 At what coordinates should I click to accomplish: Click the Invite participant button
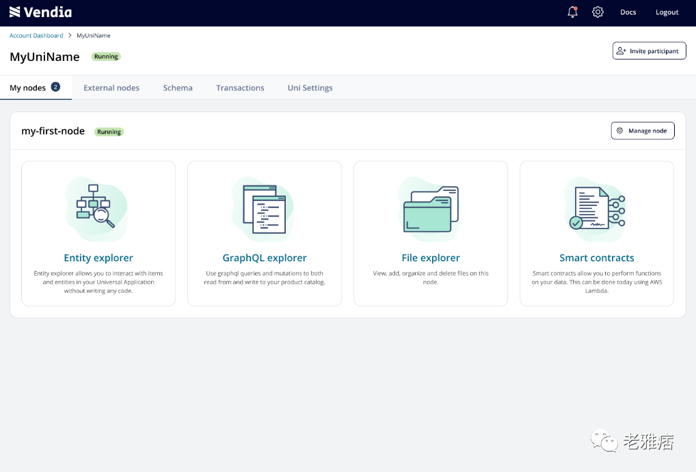(650, 51)
